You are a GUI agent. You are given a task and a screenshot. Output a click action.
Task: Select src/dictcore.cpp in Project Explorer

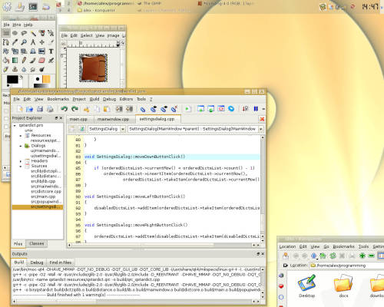pyautogui.click(x=46, y=191)
